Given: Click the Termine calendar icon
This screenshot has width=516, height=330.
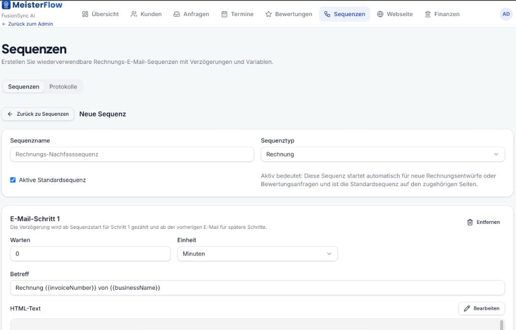Looking at the screenshot, I should pyautogui.click(x=224, y=14).
